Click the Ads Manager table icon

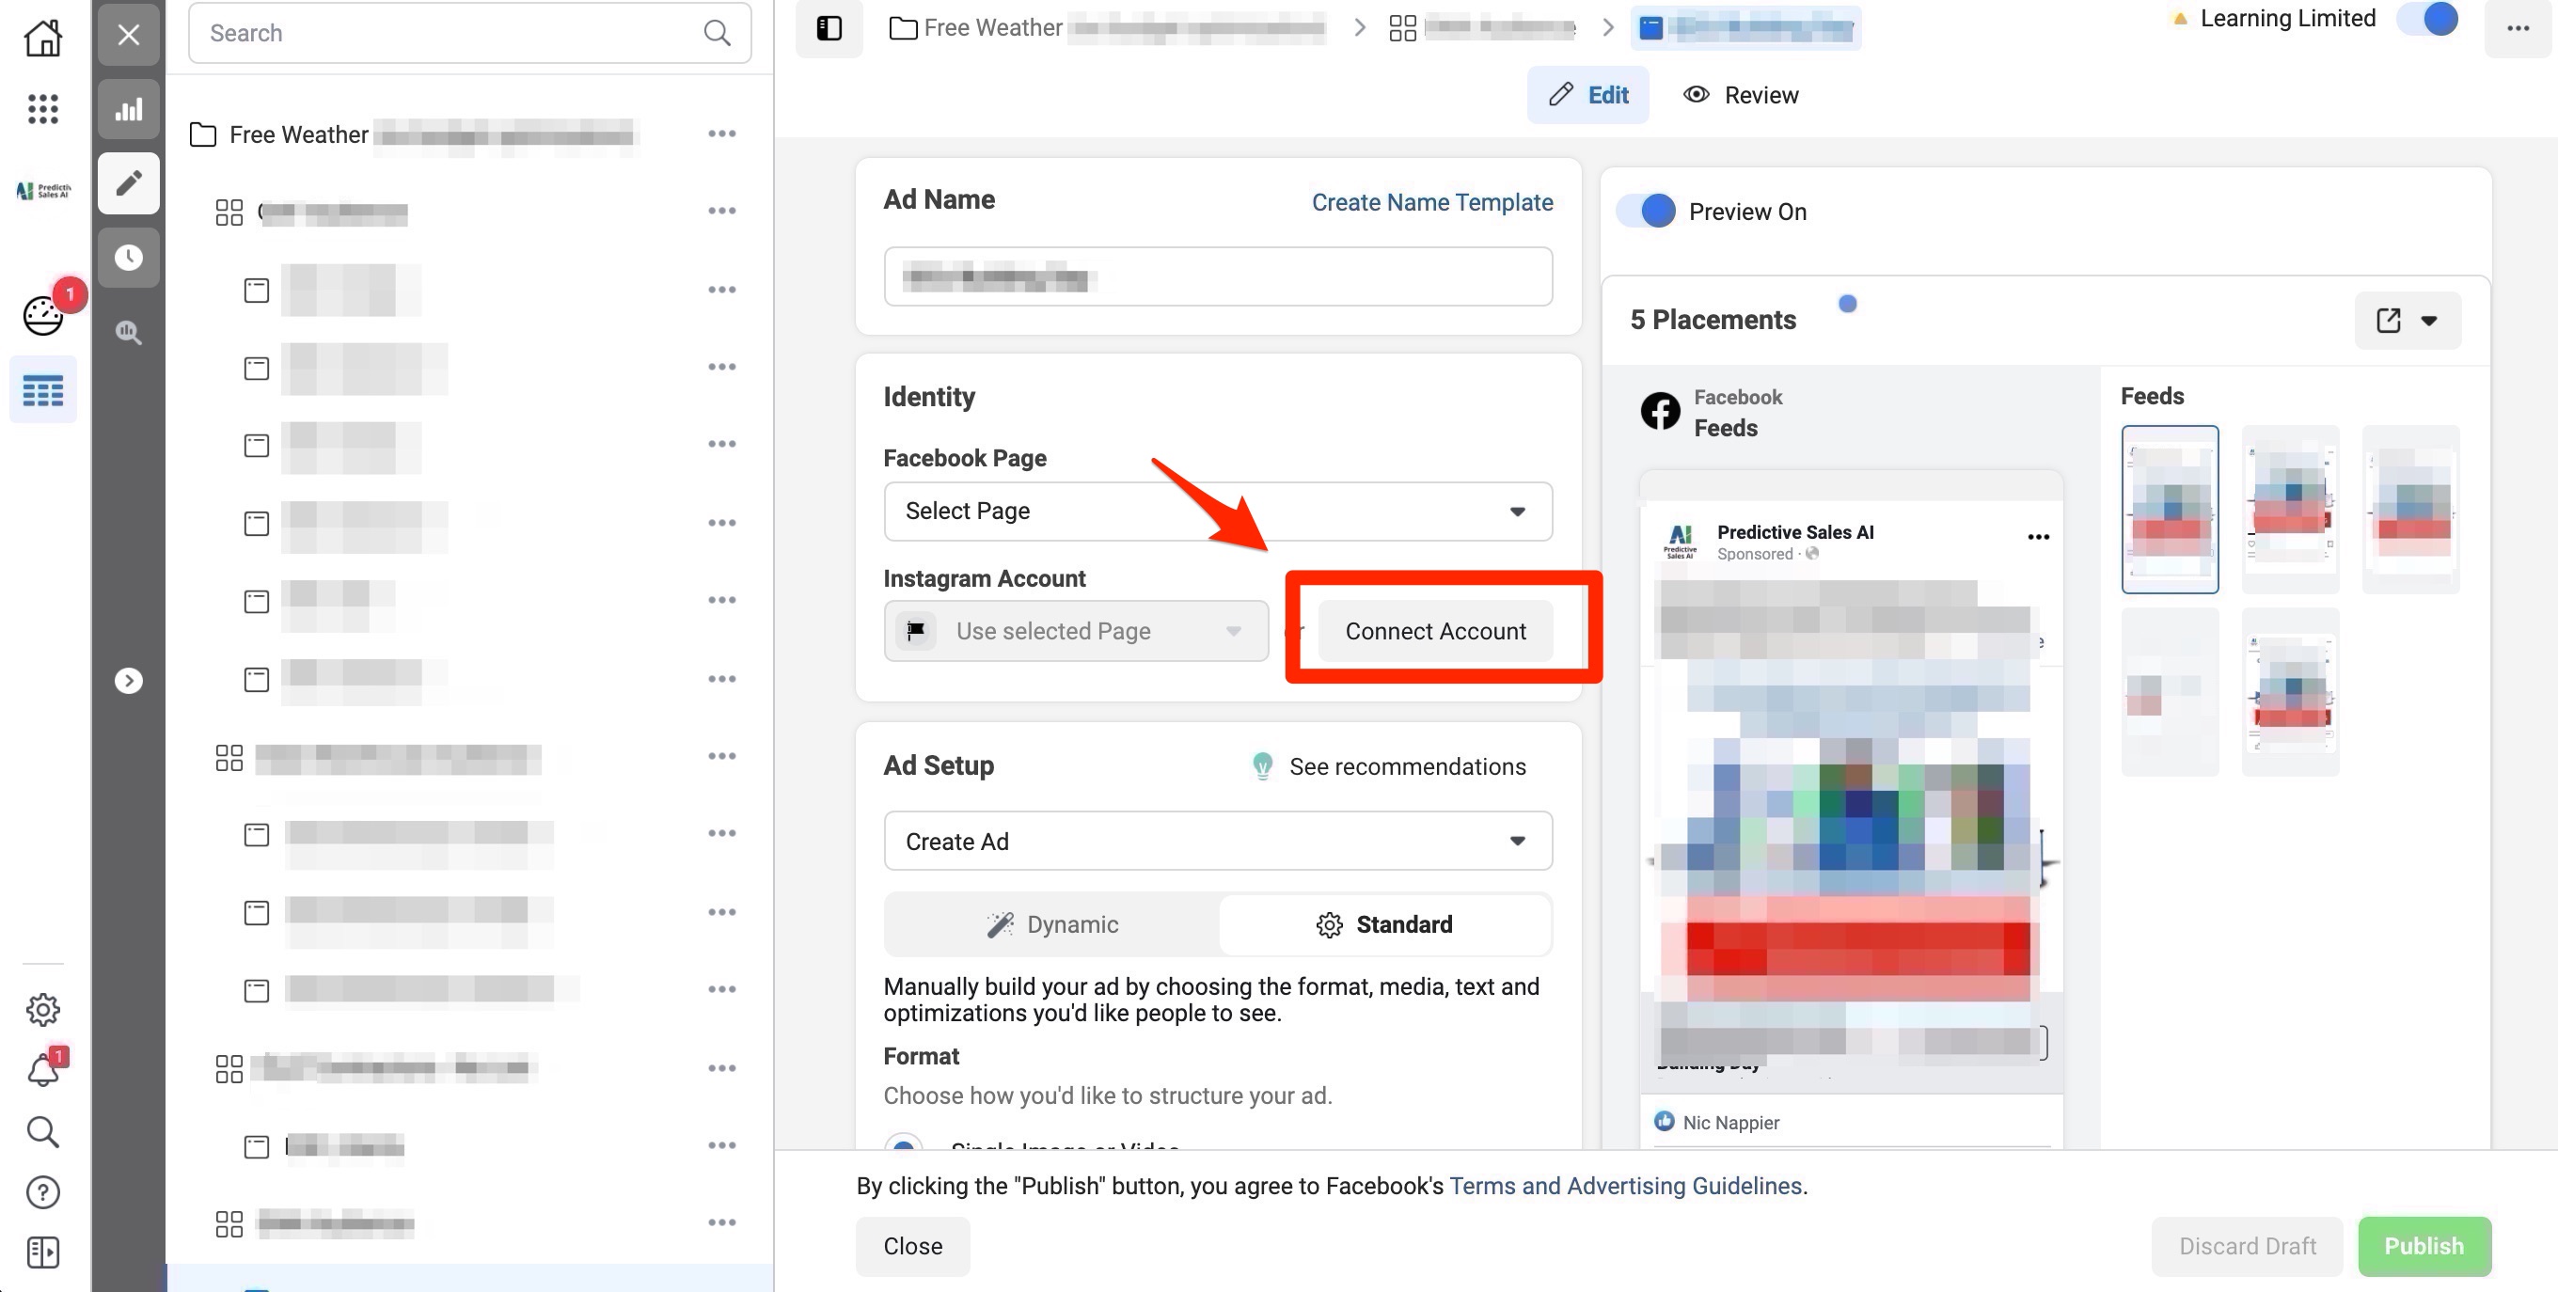click(x=42, y=390)
